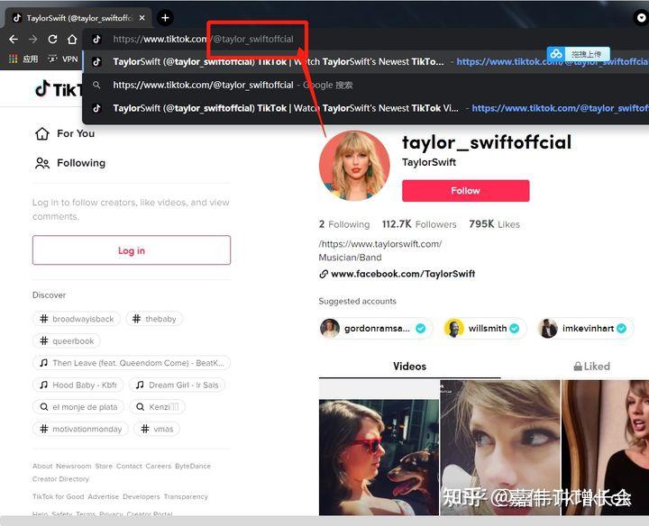Open the motivationmonday hashtag
The height and width of the screenshot is (526, 649).
[x=81, y=429]
